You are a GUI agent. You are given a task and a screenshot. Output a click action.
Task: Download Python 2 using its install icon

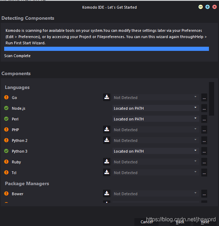click(x=107, y=140)
